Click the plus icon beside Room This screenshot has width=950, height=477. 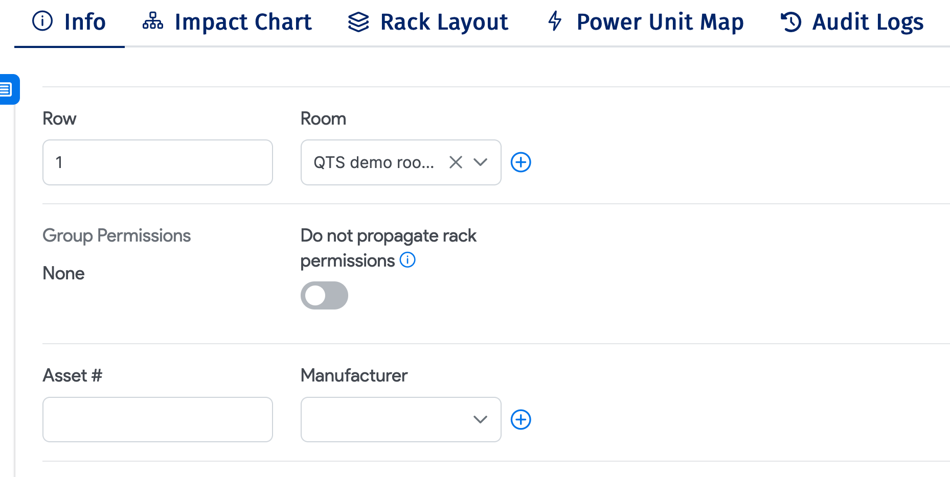click(521, 162)
